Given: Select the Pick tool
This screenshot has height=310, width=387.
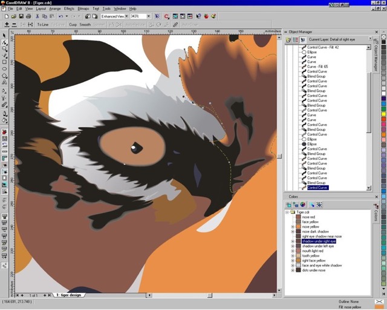Looking at the screenshot, I should [4, 36].
